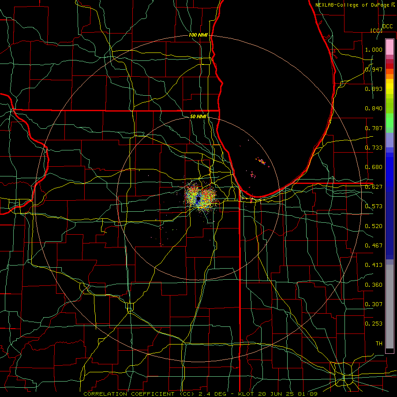Image resolution: width=397 pixels, height=397 pixels.
Task: Click the 0.680 color scale value
Action: point(374,167)
